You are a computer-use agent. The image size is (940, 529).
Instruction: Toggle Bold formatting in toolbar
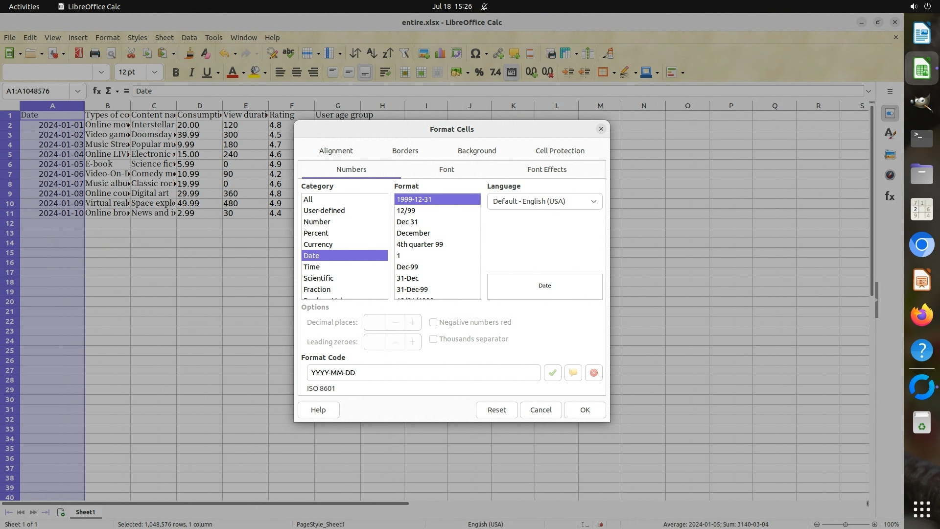(x=176, y=72)
